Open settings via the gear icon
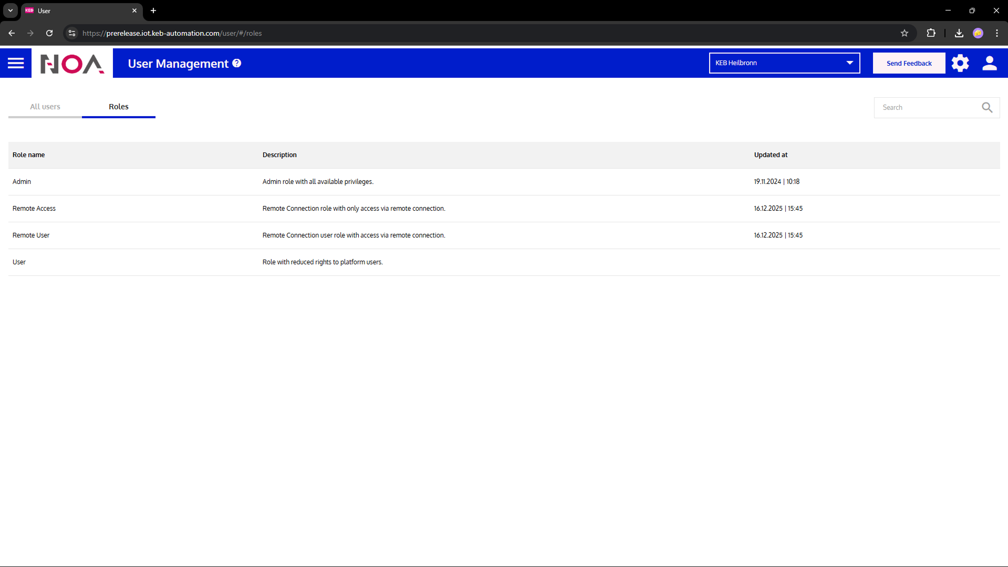This screenshot has height=567, width=1008. (x=960, y=63)
